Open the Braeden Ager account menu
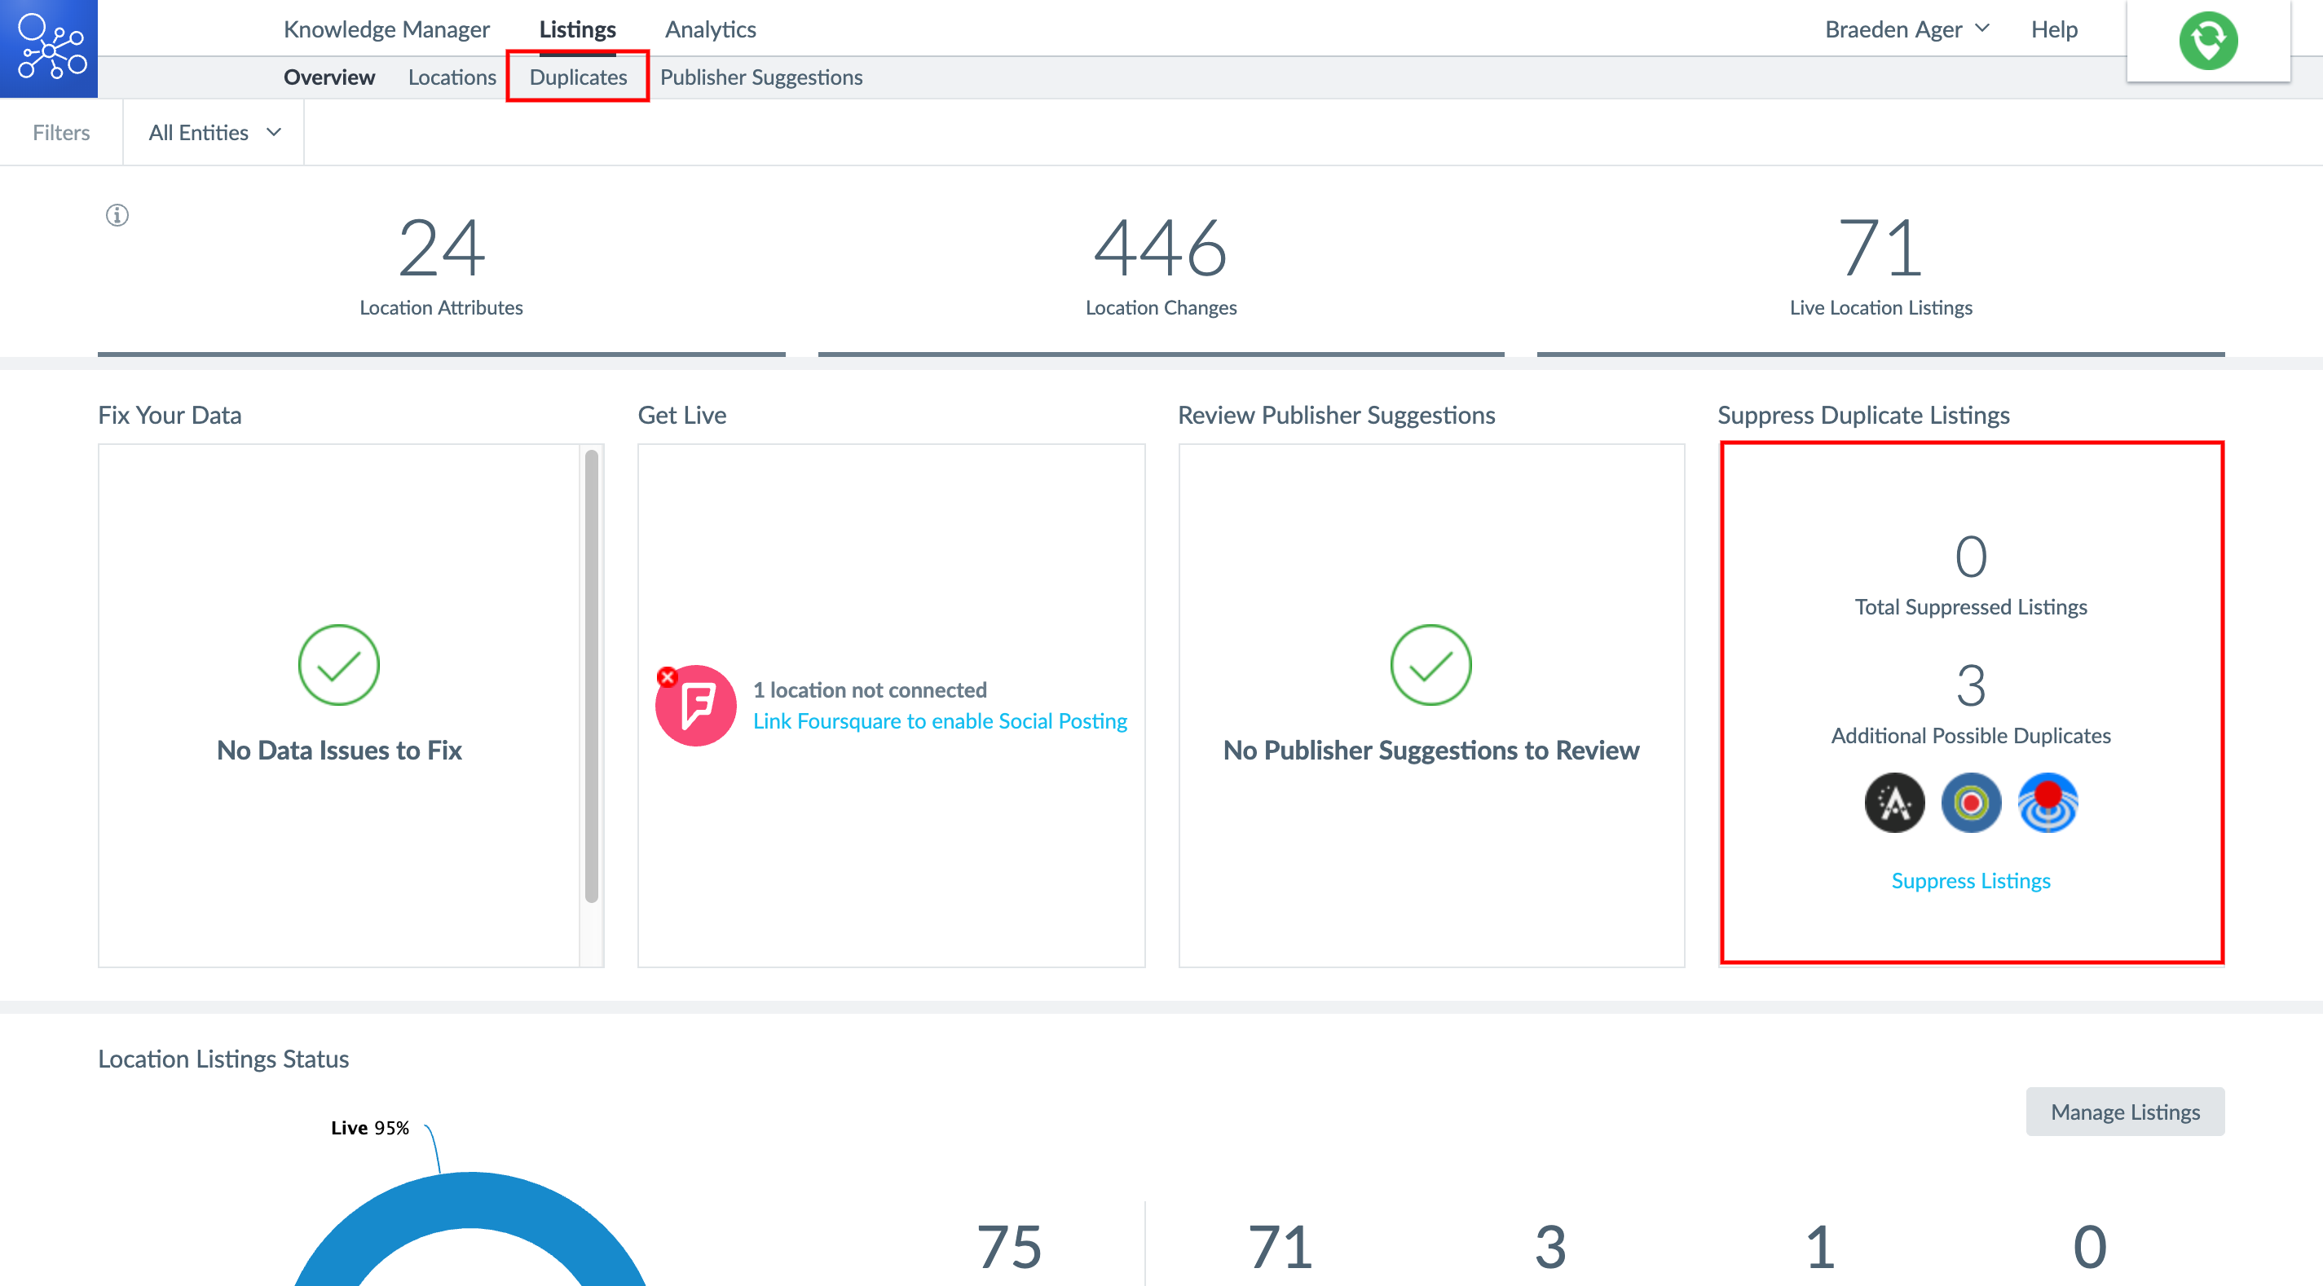Screen dimensions: 2323x1286 (x=1906, y=29)
